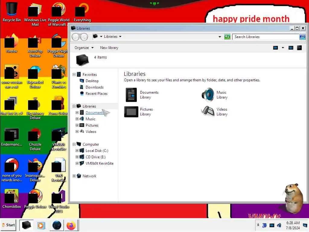Open Firefox from the taskbar

click(71, 225)
